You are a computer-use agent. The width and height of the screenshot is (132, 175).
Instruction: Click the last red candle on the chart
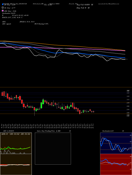pos(93,112)
